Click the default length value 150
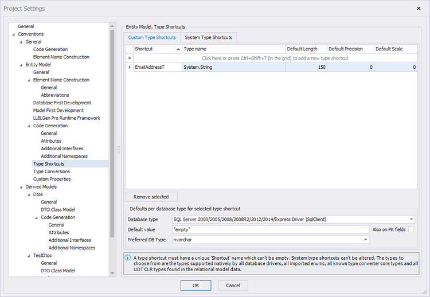The width and height of the screenshot is (430, 297). coord(306,67)
